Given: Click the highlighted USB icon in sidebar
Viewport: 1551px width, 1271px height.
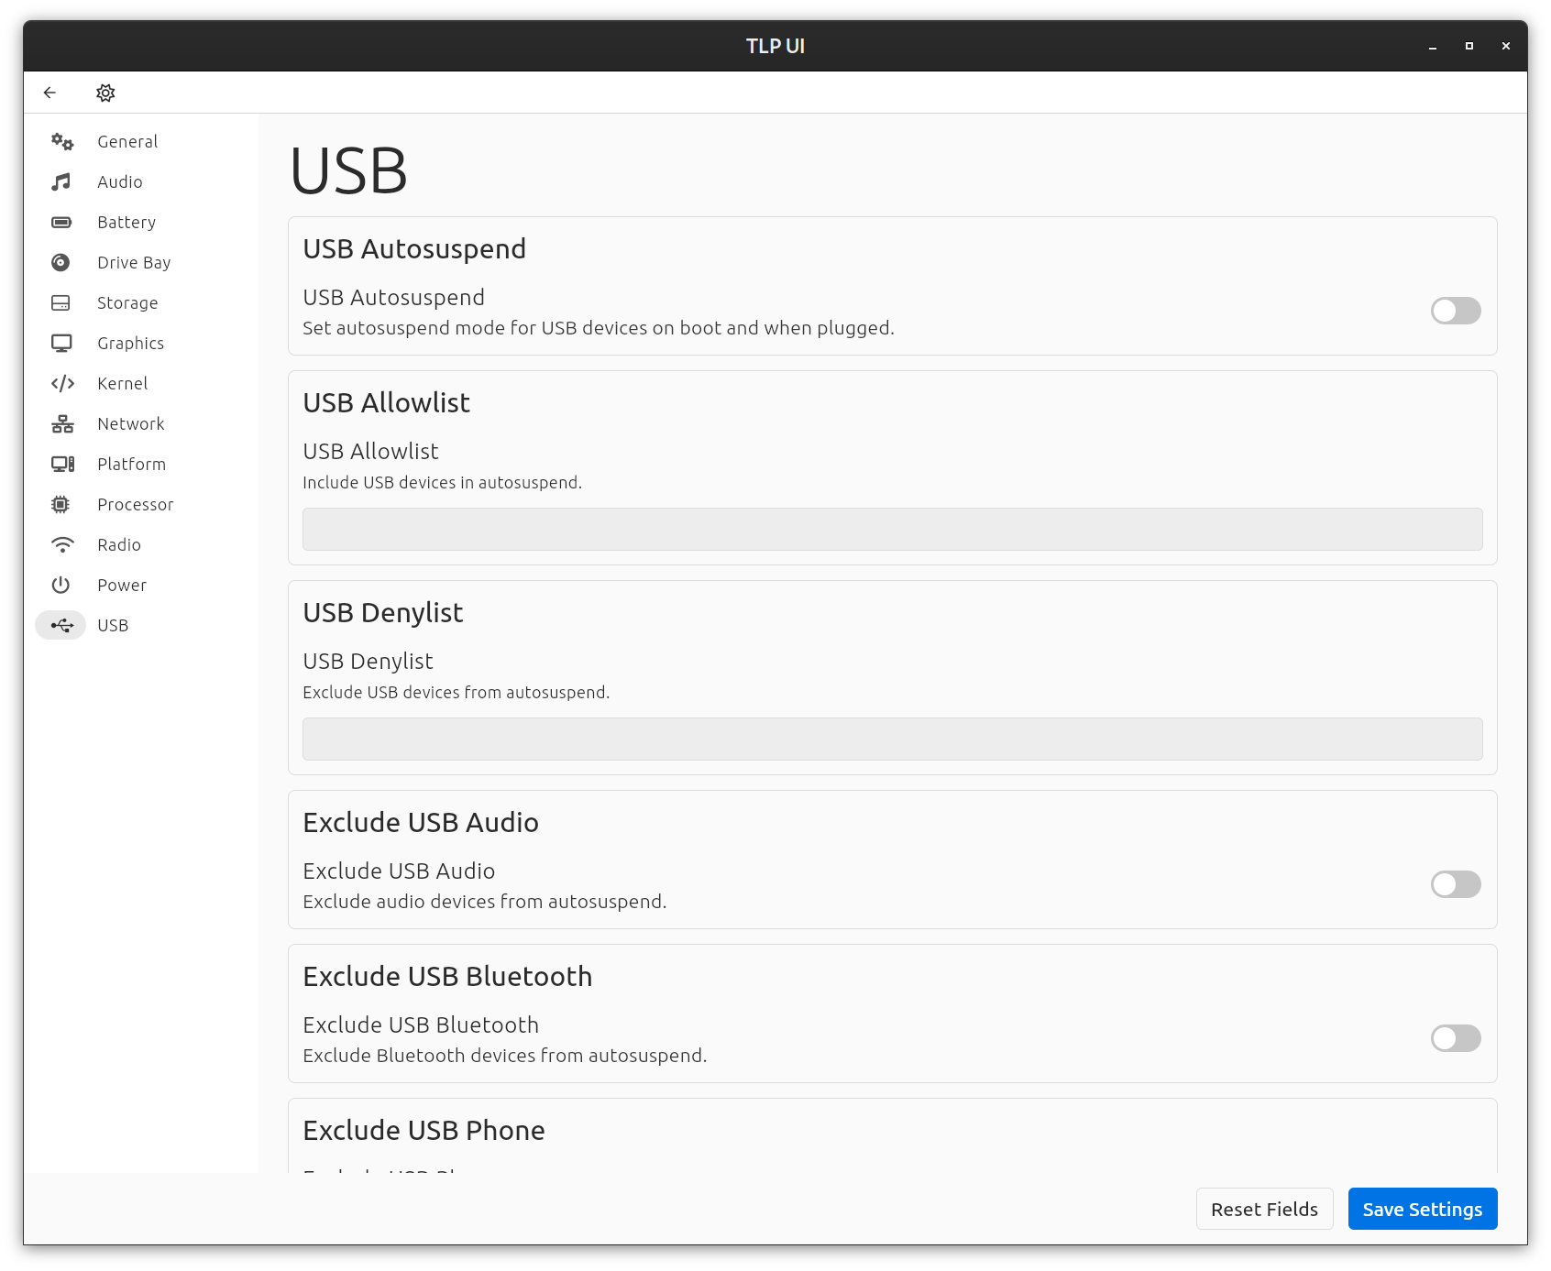Looking at the screenshot, I should (61, 625).
